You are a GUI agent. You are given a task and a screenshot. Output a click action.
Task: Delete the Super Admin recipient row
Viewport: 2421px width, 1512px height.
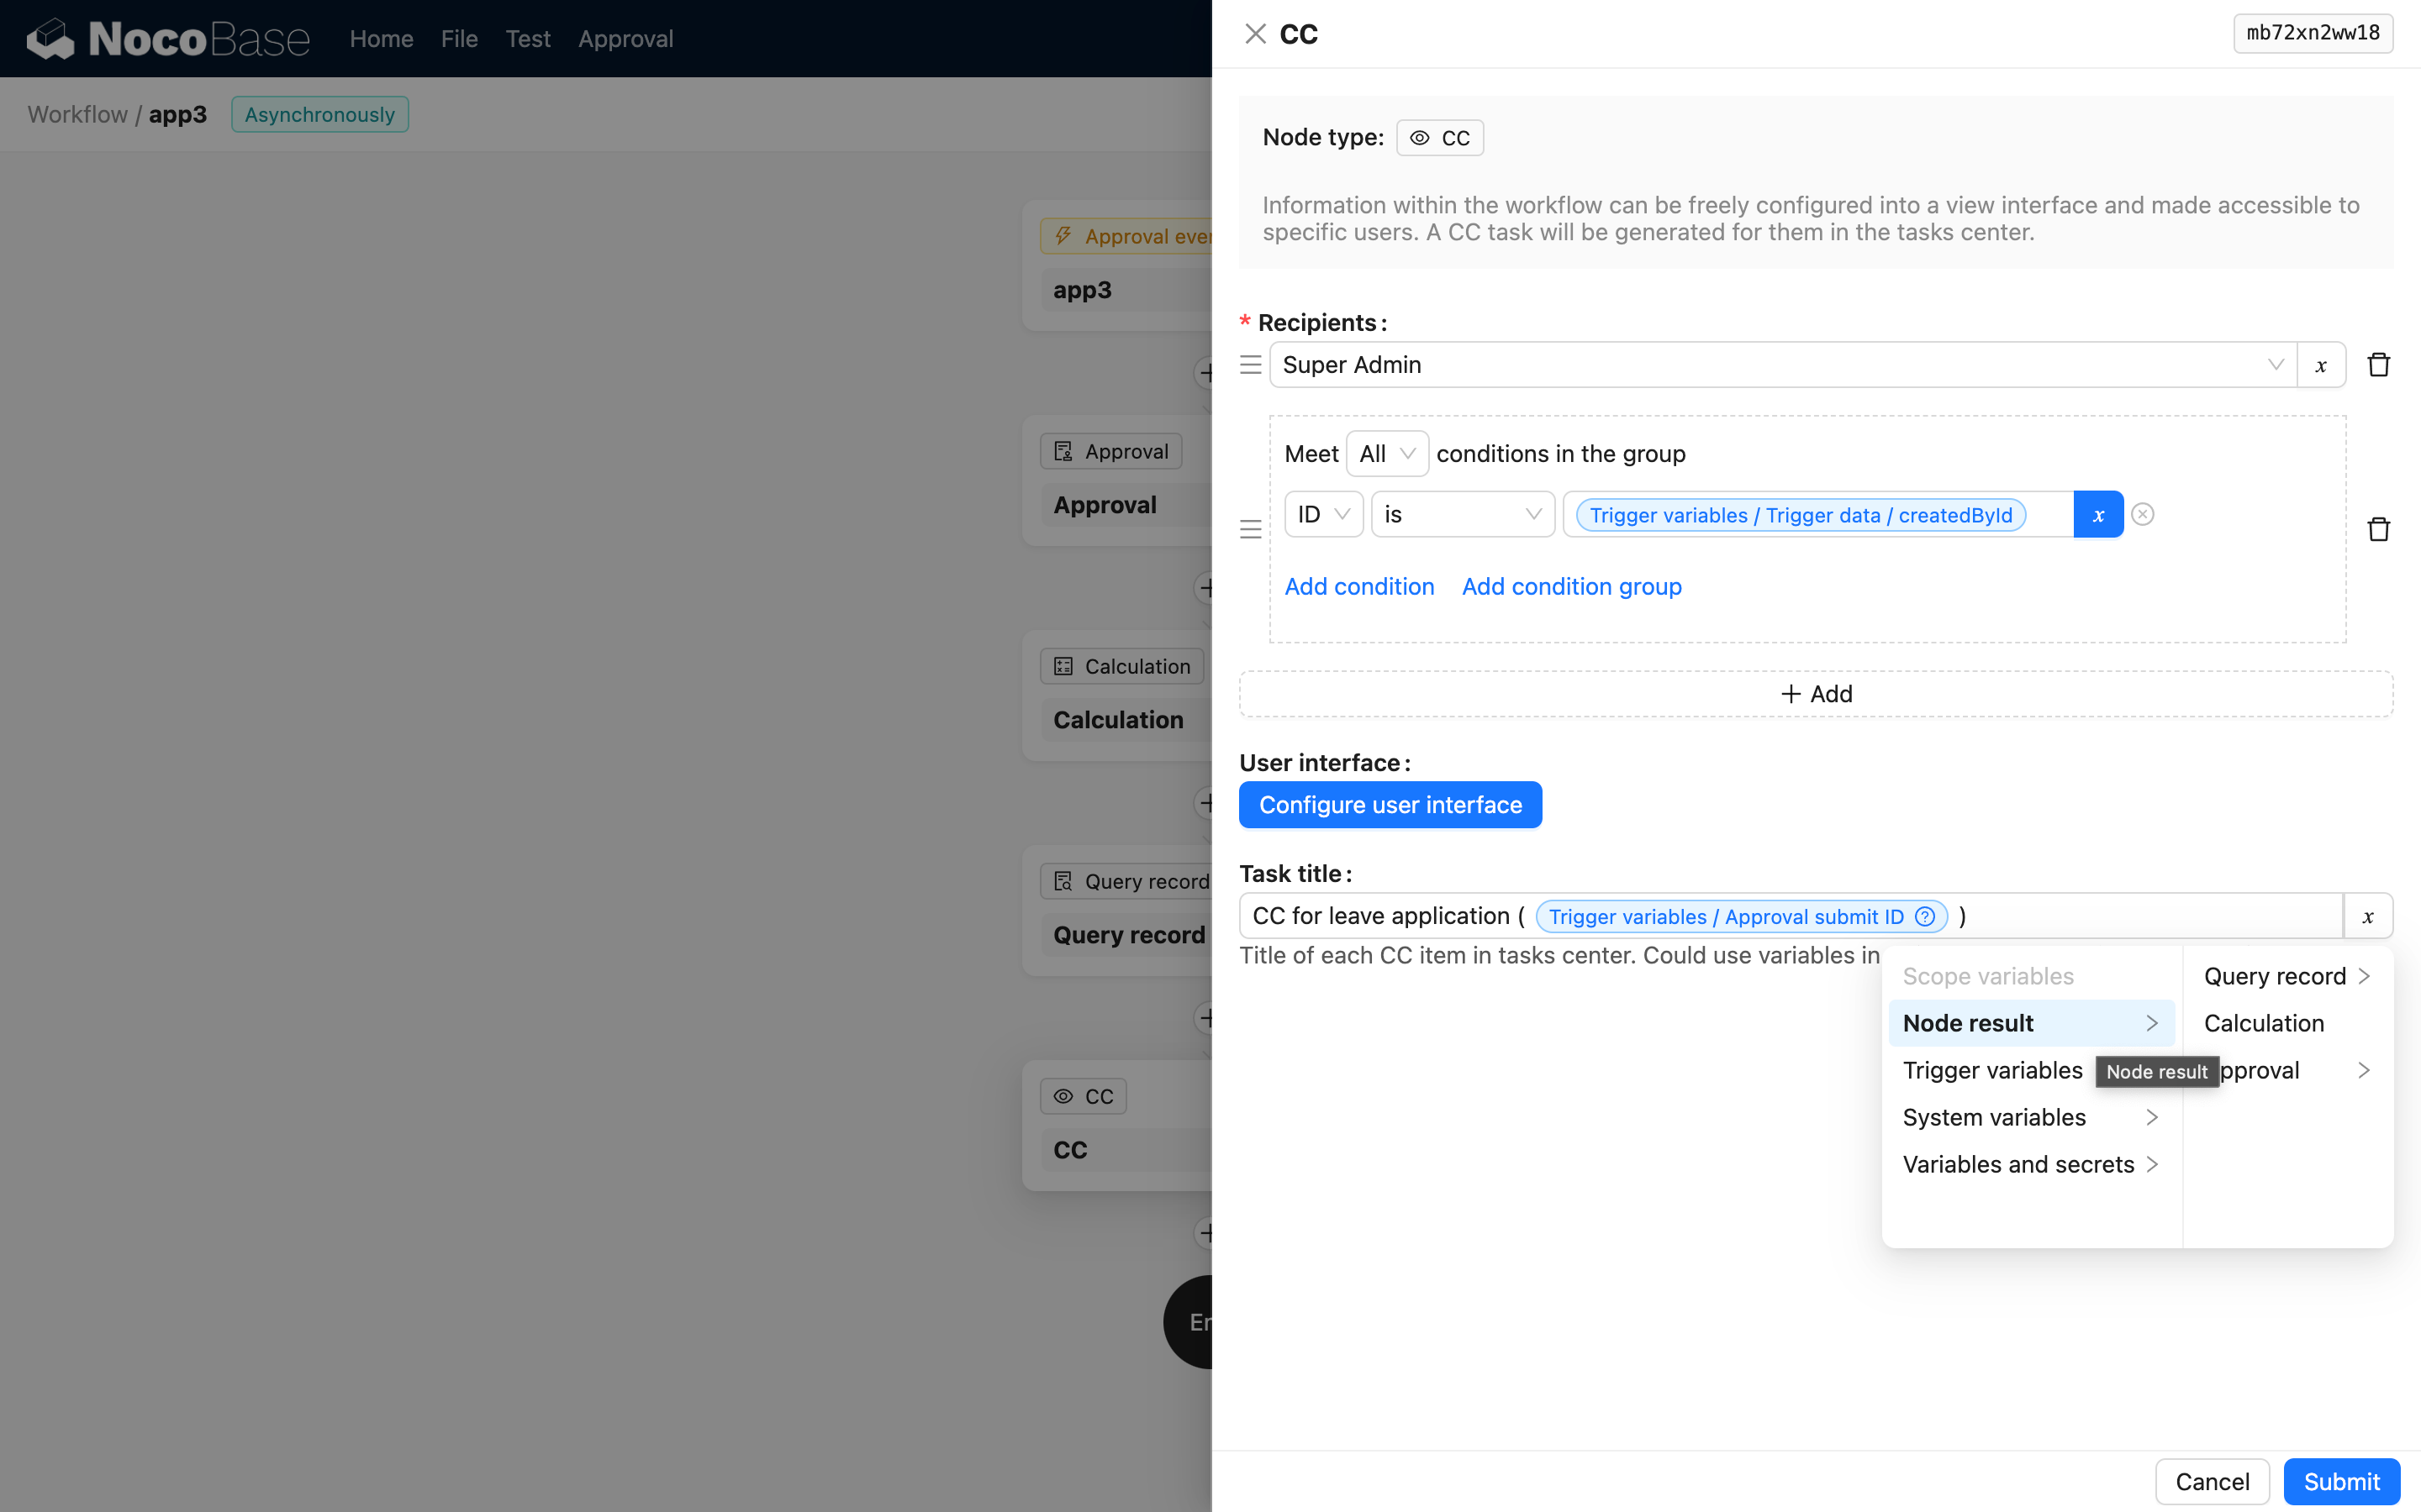point(2378,365)
